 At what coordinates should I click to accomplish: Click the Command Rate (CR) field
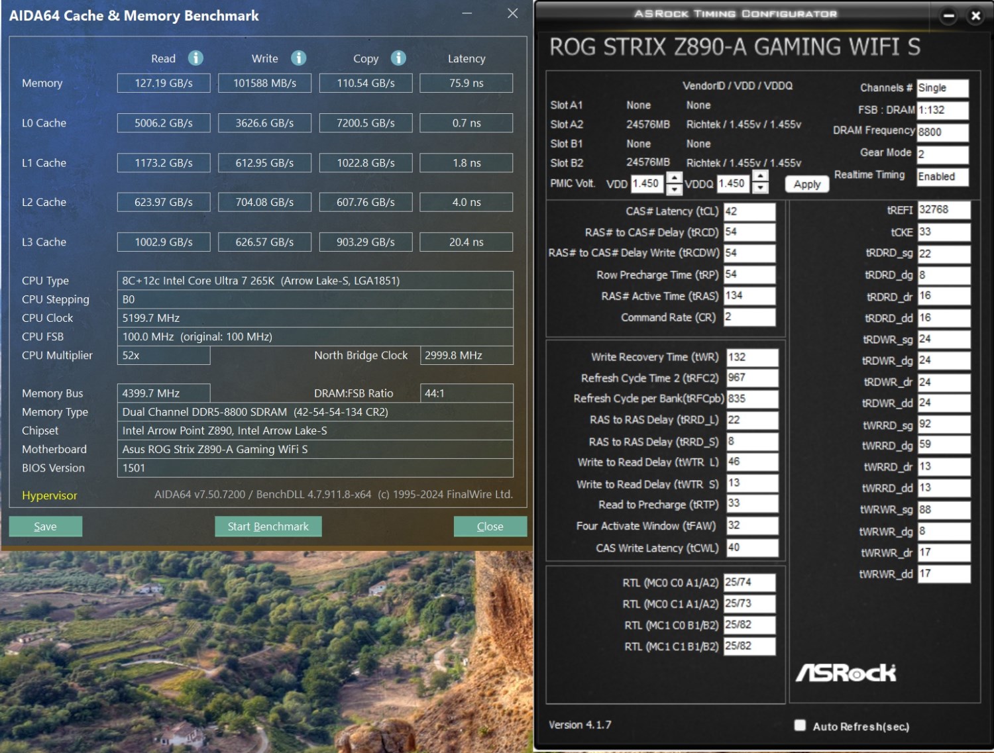749,317
